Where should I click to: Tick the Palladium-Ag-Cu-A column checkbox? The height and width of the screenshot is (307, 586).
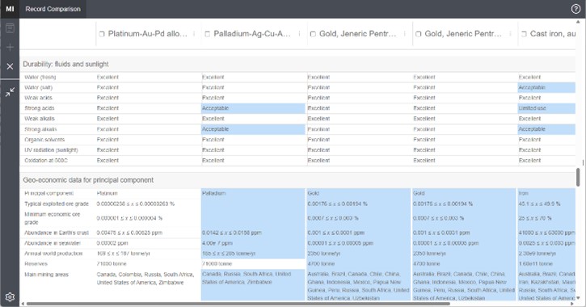[207, 34]
